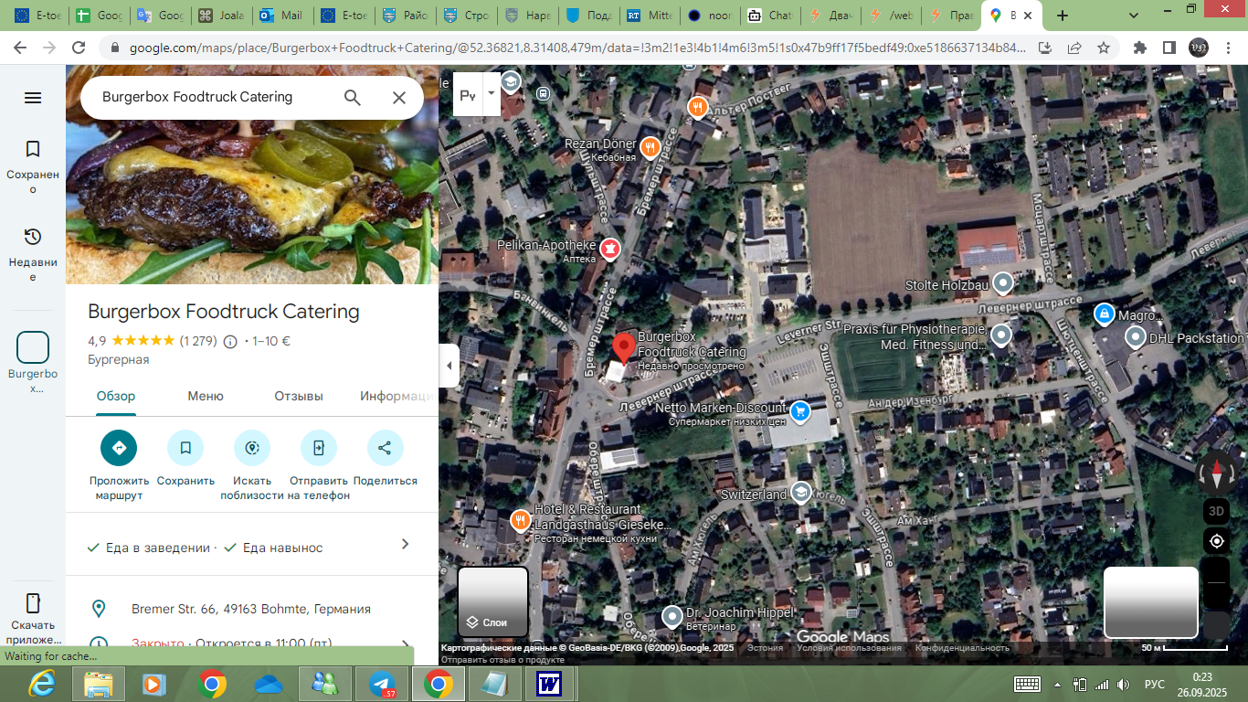Click the address bar URL

(x=577, y=48)
